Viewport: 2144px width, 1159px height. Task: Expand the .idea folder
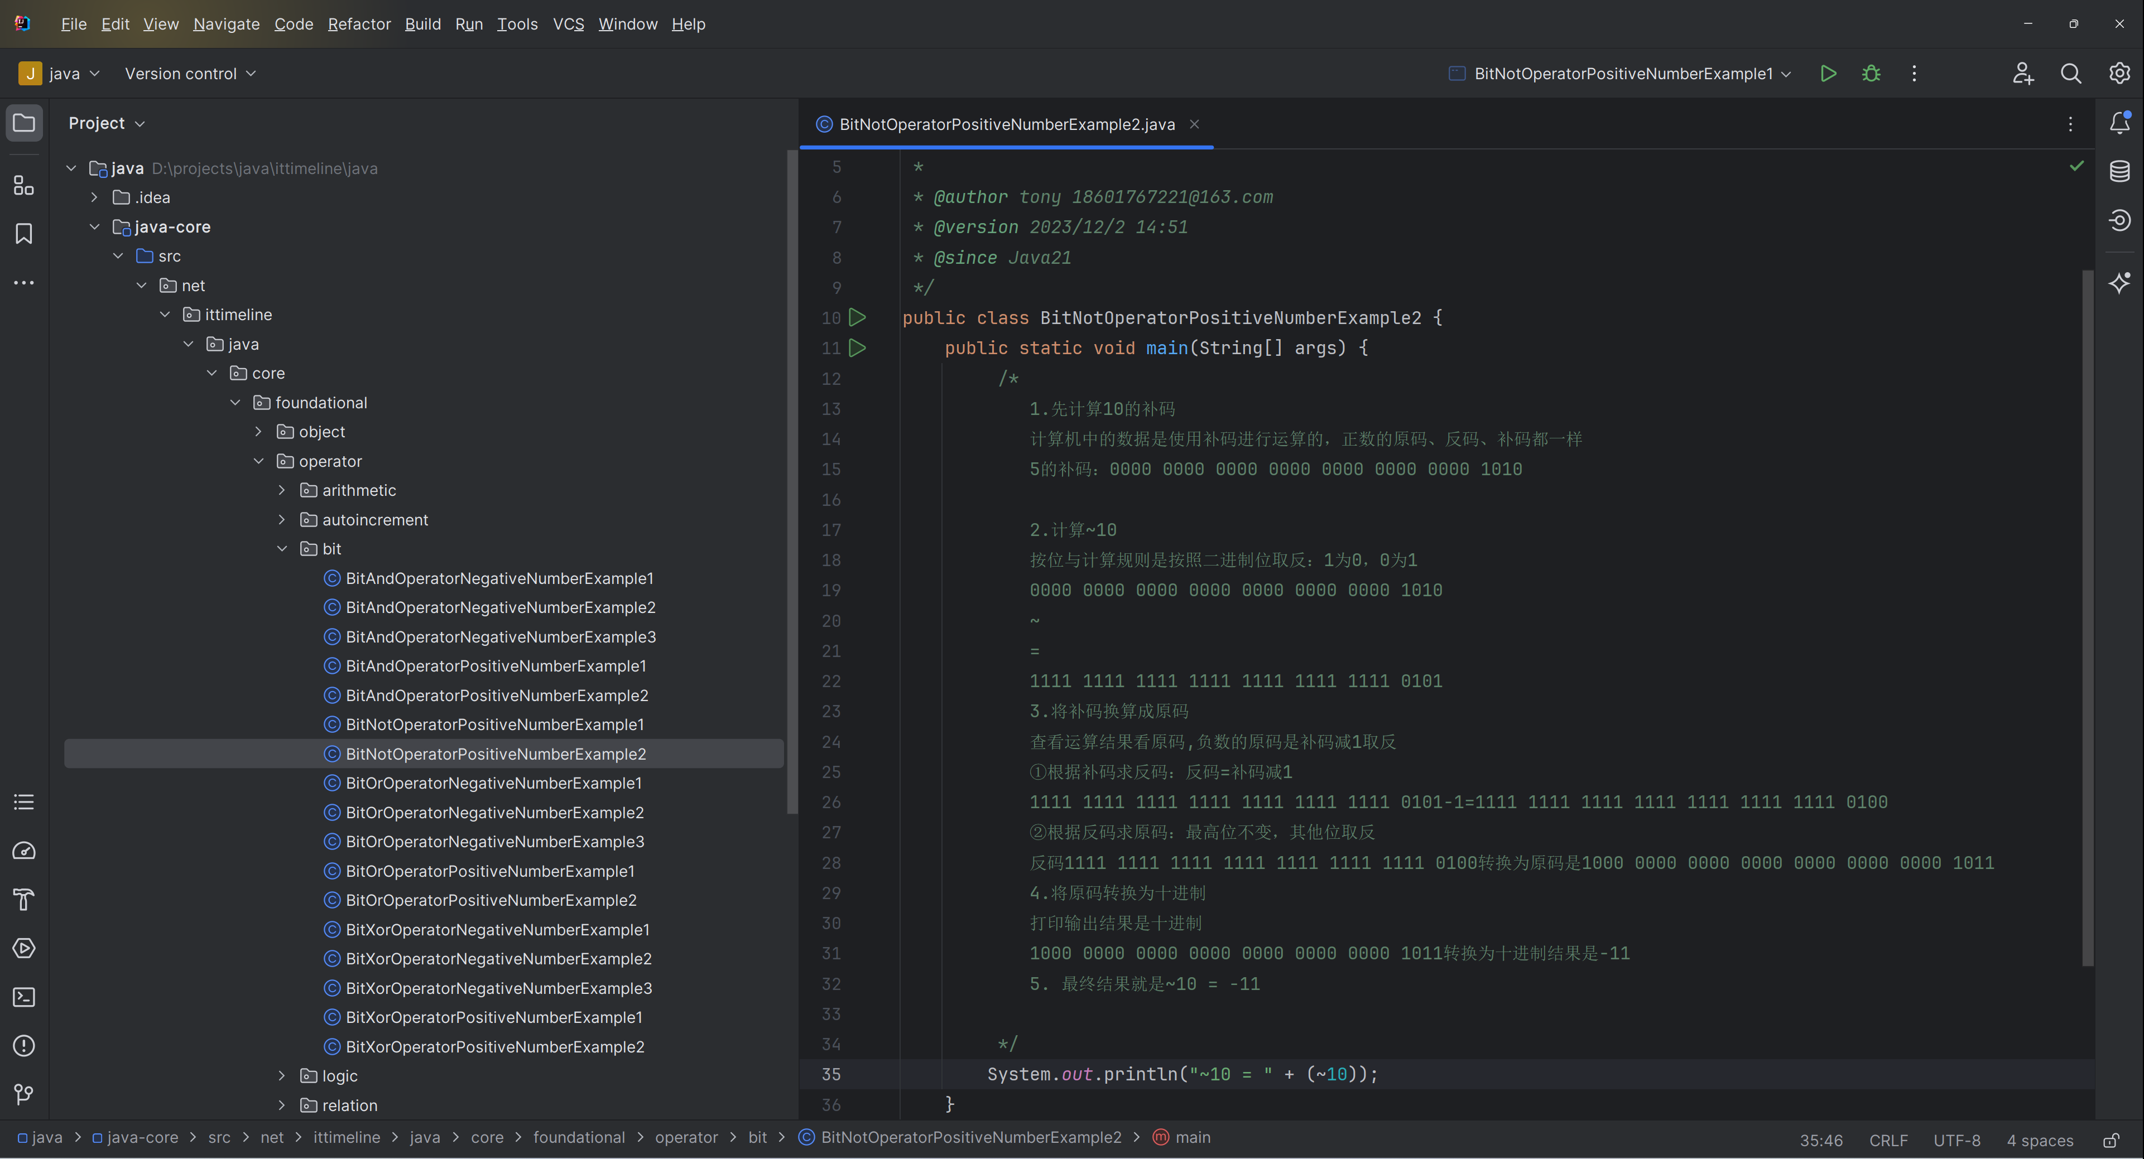click(94, 197)
